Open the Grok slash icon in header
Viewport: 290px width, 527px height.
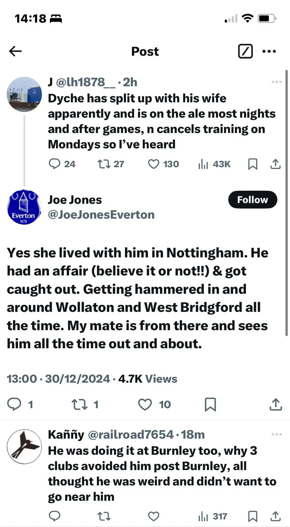coord(245,51)
